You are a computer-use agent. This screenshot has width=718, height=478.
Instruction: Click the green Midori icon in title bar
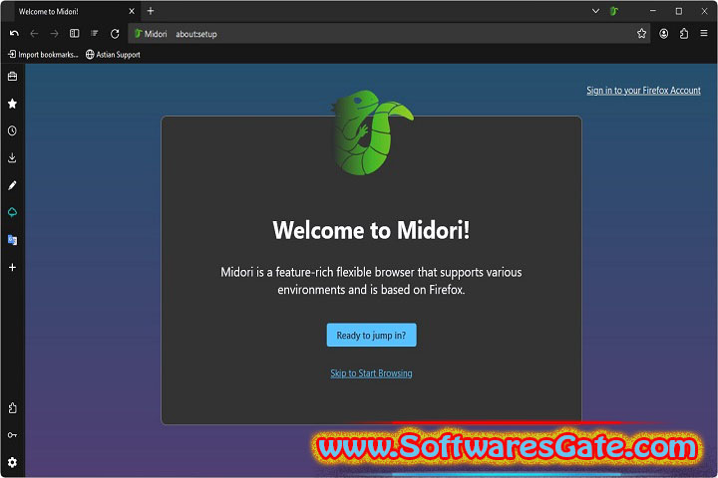pyautogui.click(x=614, y=11)
